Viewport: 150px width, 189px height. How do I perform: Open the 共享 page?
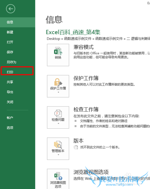tap(17, 82)
